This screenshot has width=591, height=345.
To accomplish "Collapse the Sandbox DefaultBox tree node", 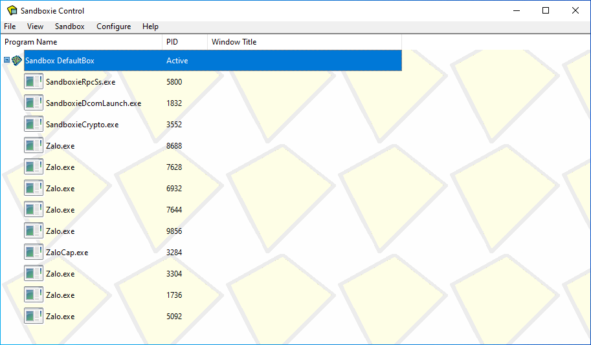I will point(6,60).
